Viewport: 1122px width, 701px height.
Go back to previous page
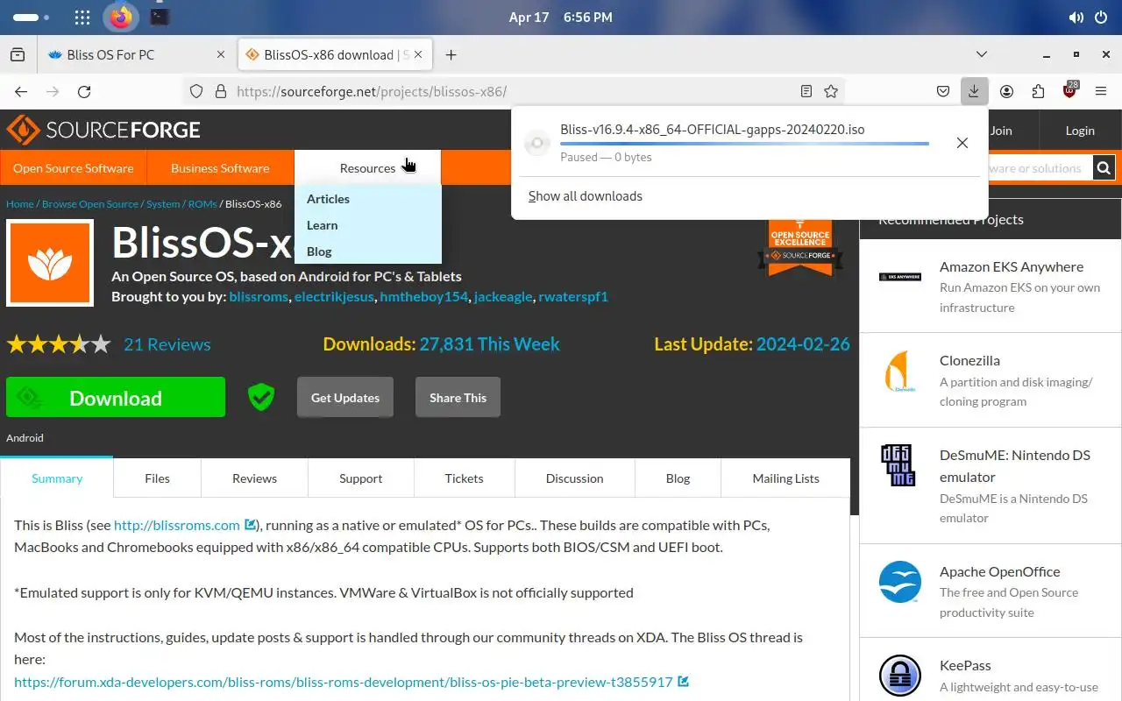coord(21,91)
